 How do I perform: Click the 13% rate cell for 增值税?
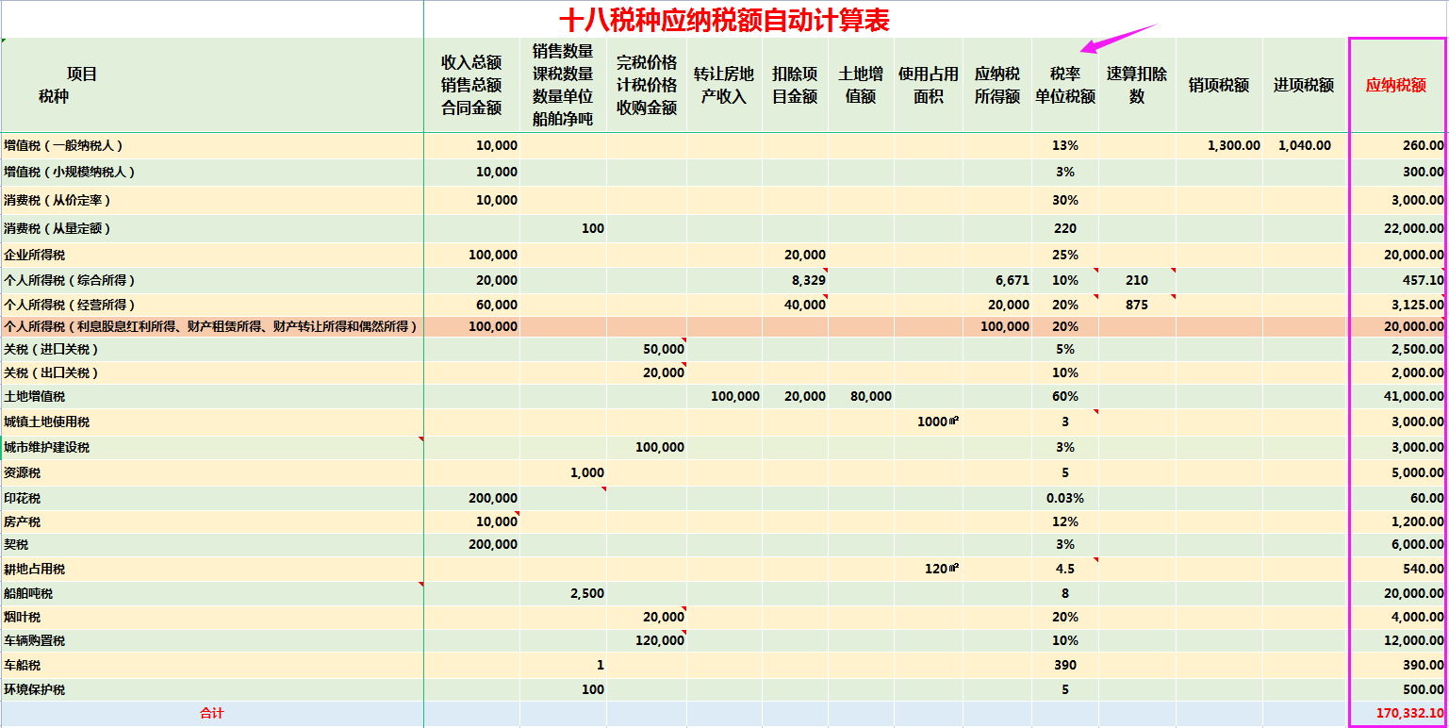tap(1063, 145)
